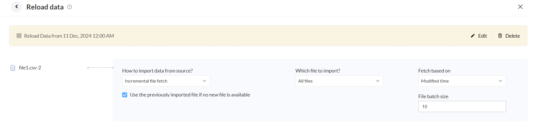The image size is (533, 133).
Task: Open the help icon beside Reload data
Action: (70, 7)
